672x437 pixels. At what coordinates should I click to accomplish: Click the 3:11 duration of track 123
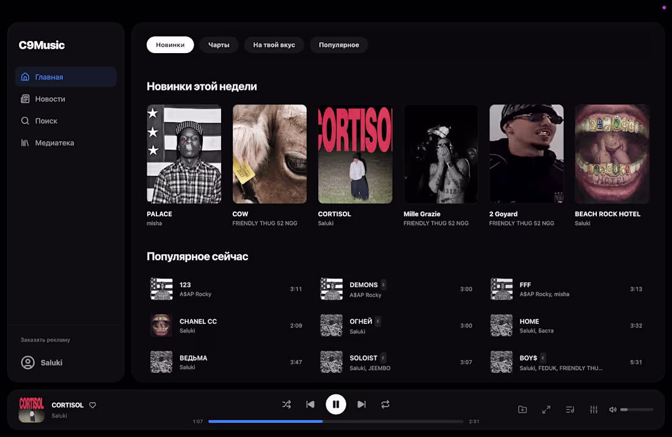click(x=296, y=289)
